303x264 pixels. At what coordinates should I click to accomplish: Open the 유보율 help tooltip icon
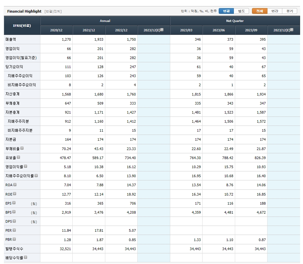point(18,157)
